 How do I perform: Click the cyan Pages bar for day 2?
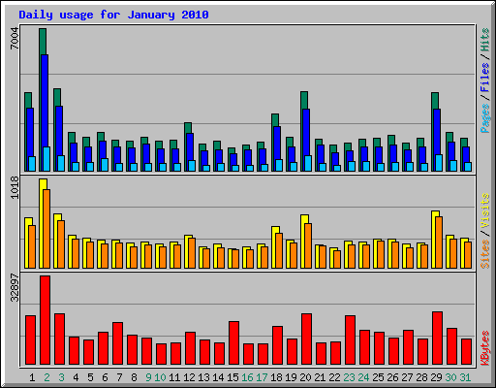coord(46,159)
